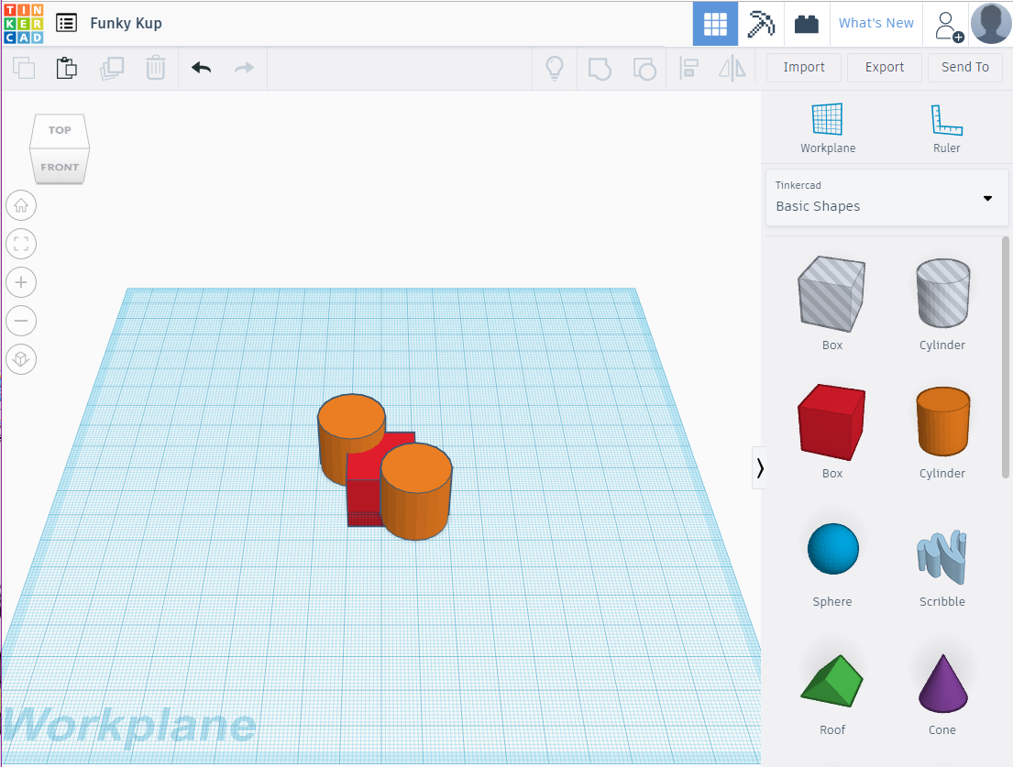The image size is (1013, 767).
Task: Rename the design title Funky Kup
Action: pos(126,23)
